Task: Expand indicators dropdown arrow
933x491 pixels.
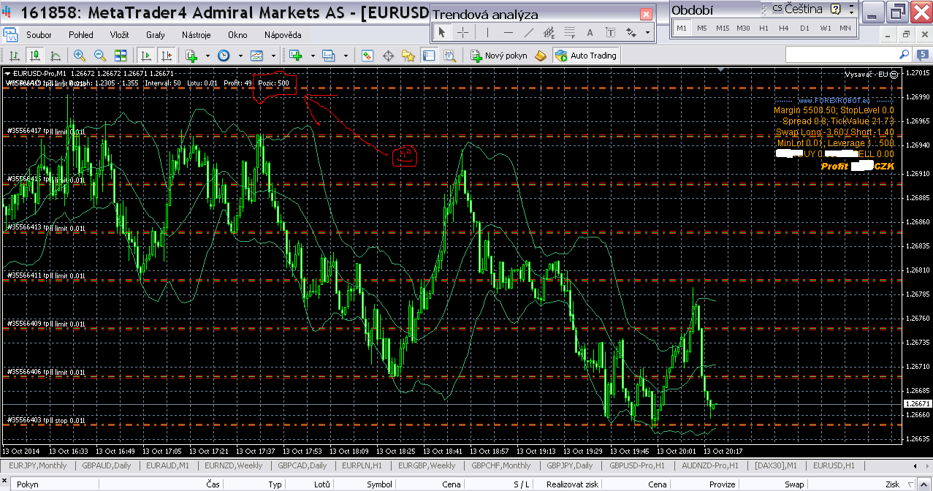Action: (x=207, y=56)
